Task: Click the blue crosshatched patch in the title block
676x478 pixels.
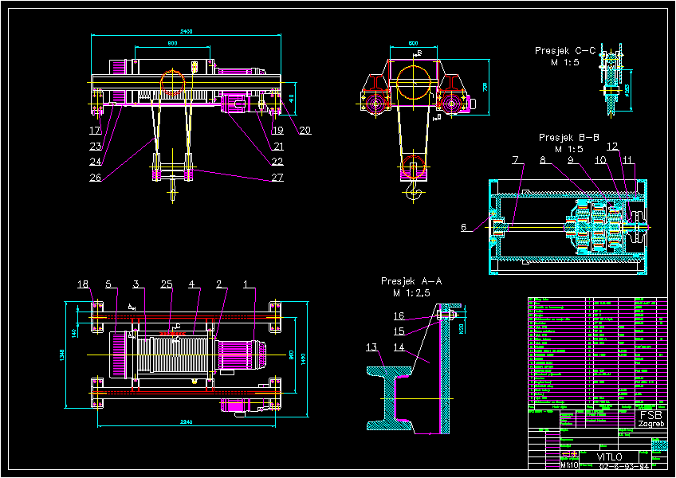Action: click(x=660, y=445)
